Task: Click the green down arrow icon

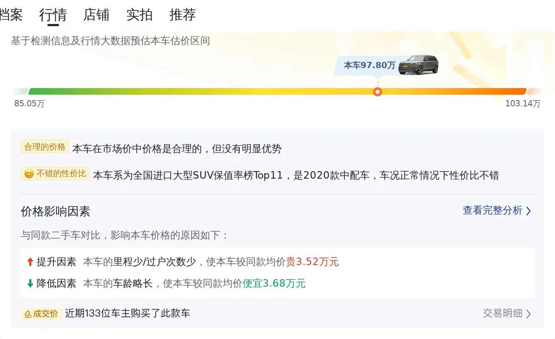Action: pyautogui.click(x=30, y=283)
